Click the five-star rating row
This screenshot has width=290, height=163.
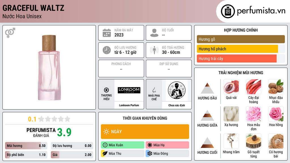tap(54, 119)
